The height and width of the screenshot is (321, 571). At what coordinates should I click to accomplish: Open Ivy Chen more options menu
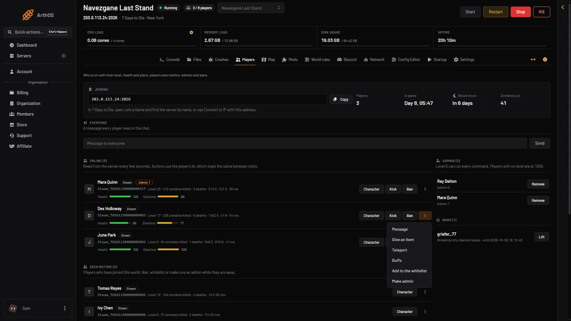pos(425,311)
